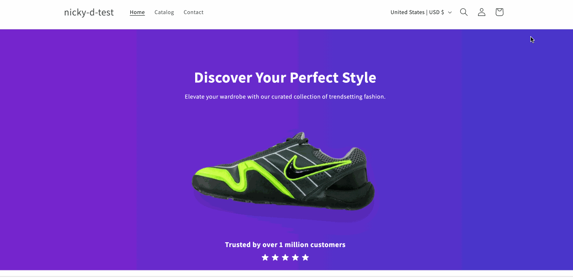Navigate to the Contact page
This screenshot has width=573, height=278.
tap(194, 12)
